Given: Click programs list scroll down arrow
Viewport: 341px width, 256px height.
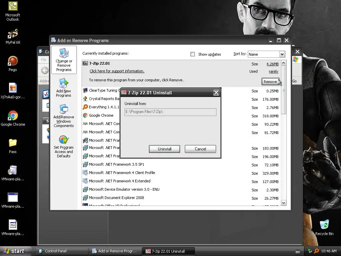Looking at the screenshot, I should click(x=284, y=203).
